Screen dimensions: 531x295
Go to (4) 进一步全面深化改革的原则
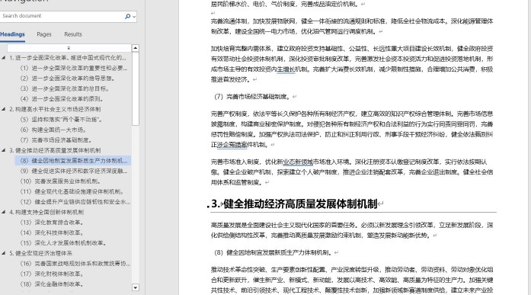[x=62, y=99]
